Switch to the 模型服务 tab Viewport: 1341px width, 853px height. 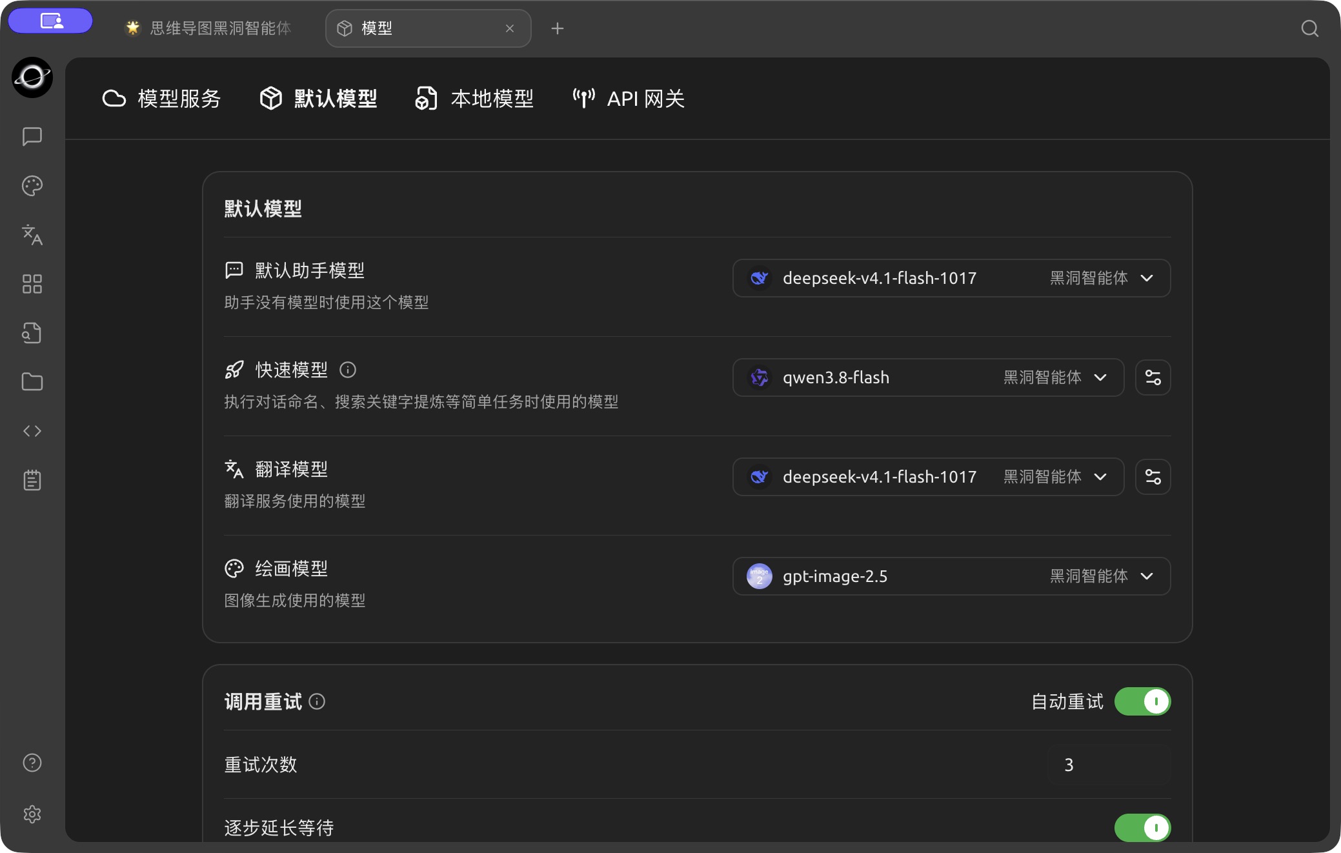coord(162,99)
